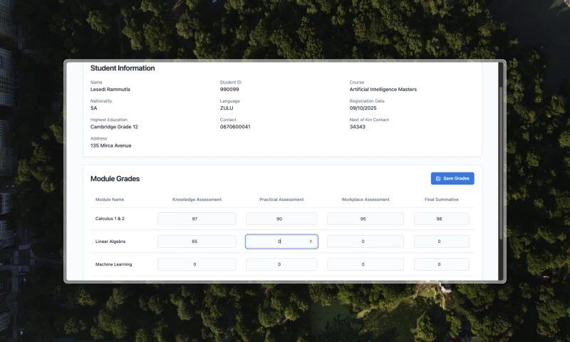Focus Calculus Workplace Assessment field showing 95
Image resolution: width=570 pixels, height=342 pixels.
365,219
